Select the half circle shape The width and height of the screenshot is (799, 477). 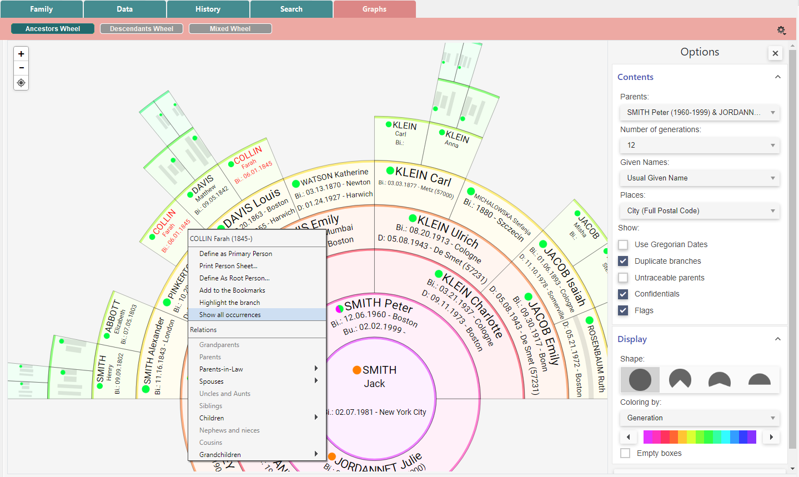click(x=760, y=380)
